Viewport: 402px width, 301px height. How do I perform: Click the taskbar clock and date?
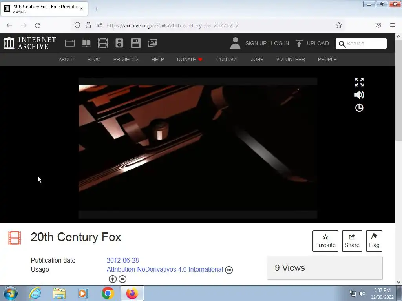pyautogui.click(x=382, y=294)
